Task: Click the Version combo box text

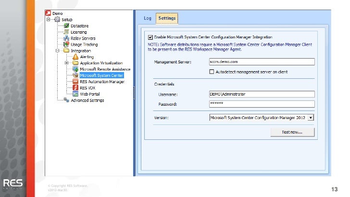Action: pyautogui.click(x=258, y=118)
